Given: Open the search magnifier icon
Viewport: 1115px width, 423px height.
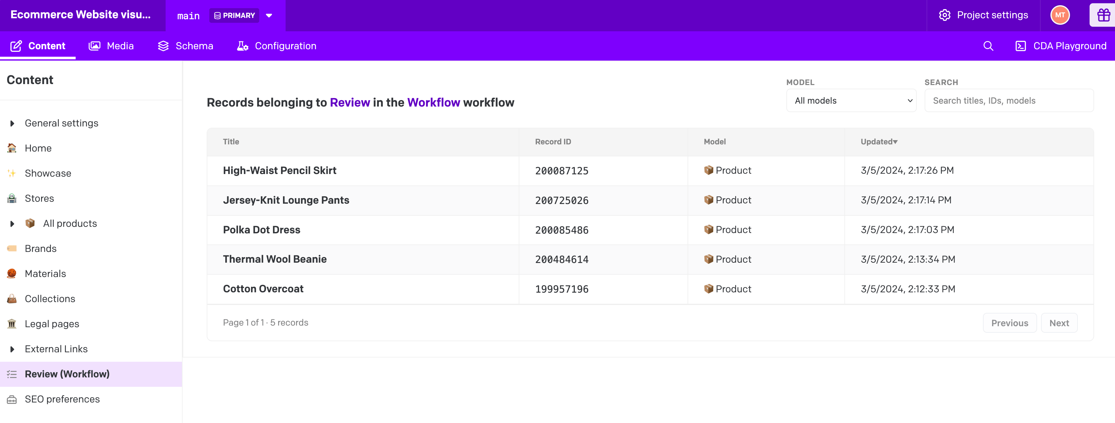Looking at the screenshot, I should pos(988,46).
